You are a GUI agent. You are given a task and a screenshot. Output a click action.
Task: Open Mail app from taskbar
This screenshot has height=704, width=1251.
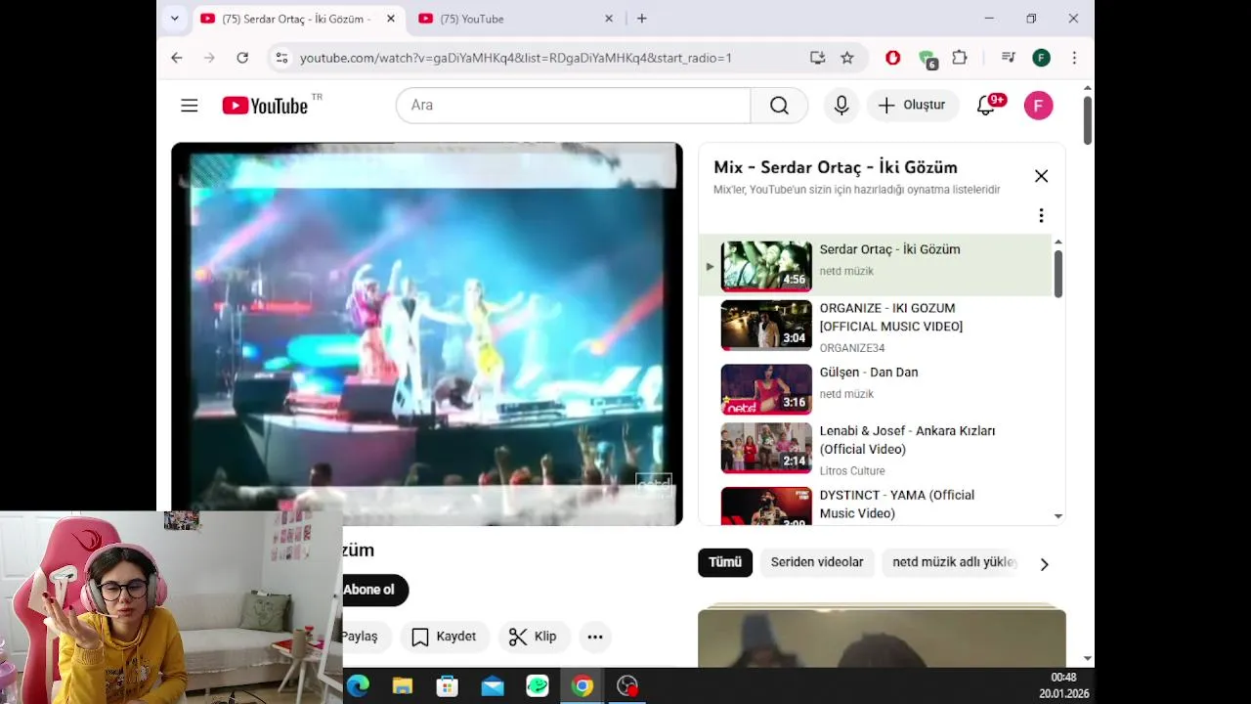tap(493, 686)
